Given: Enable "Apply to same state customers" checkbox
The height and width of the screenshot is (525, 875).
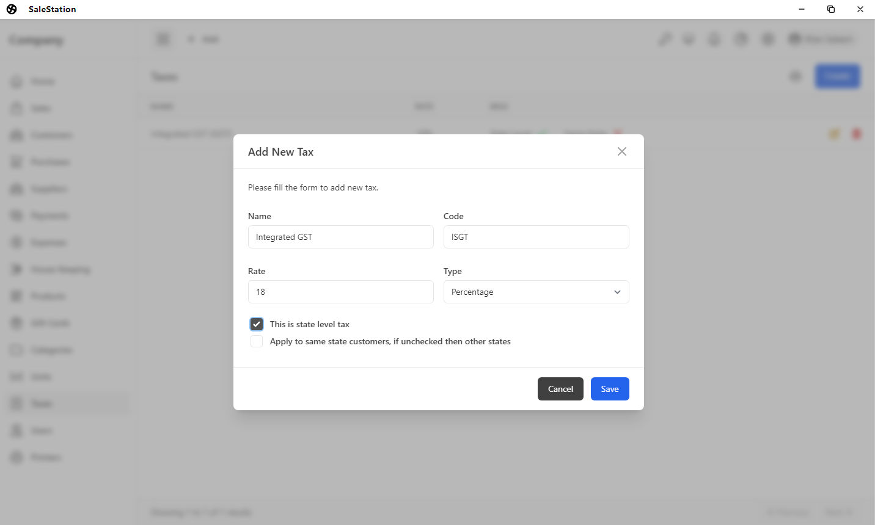Looking at the screenshot, I should [x=257, y=341].
